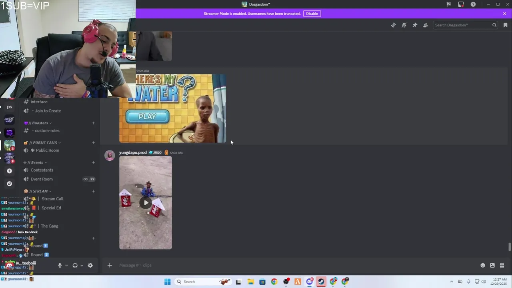Open Discover servers compass icon
The width and height of the screenshot is (512, 288).
coord(9,184)
